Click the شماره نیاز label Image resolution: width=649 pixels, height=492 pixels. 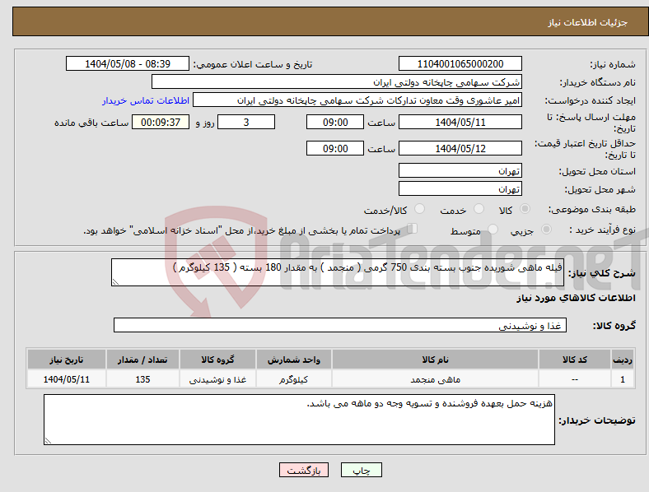pos(613,64)
